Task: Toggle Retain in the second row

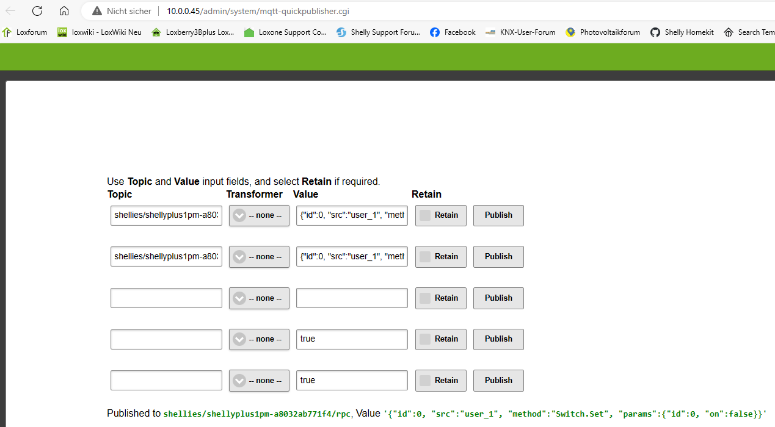Action: click(x=441, y=257)
